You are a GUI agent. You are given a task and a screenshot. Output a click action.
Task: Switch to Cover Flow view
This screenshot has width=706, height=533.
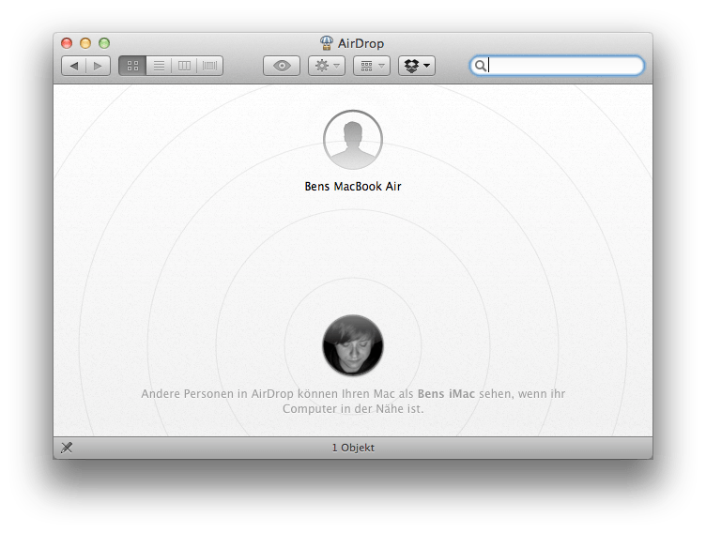click(209, 67)
